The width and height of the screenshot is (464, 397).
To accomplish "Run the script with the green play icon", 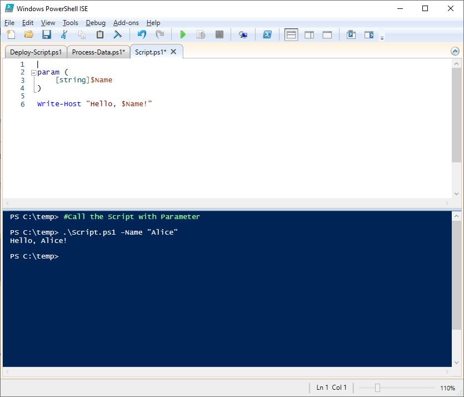I will pos(183,34).
